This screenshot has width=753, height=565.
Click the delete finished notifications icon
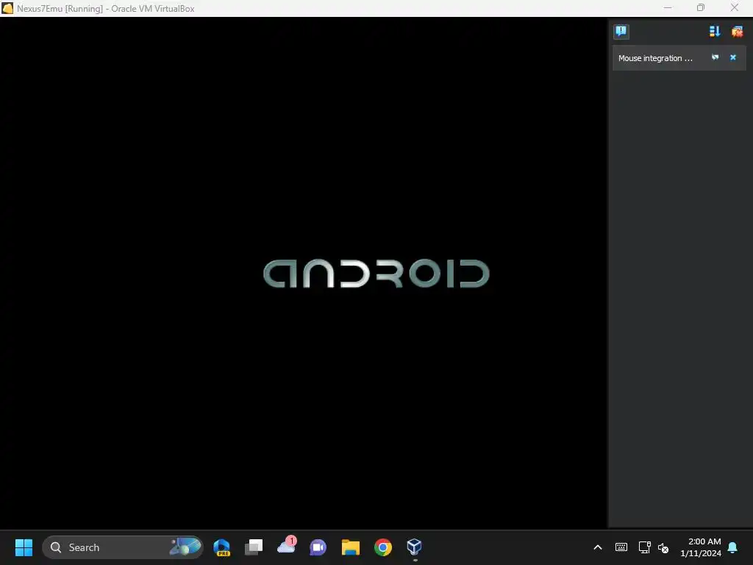(x=737, y=32)
